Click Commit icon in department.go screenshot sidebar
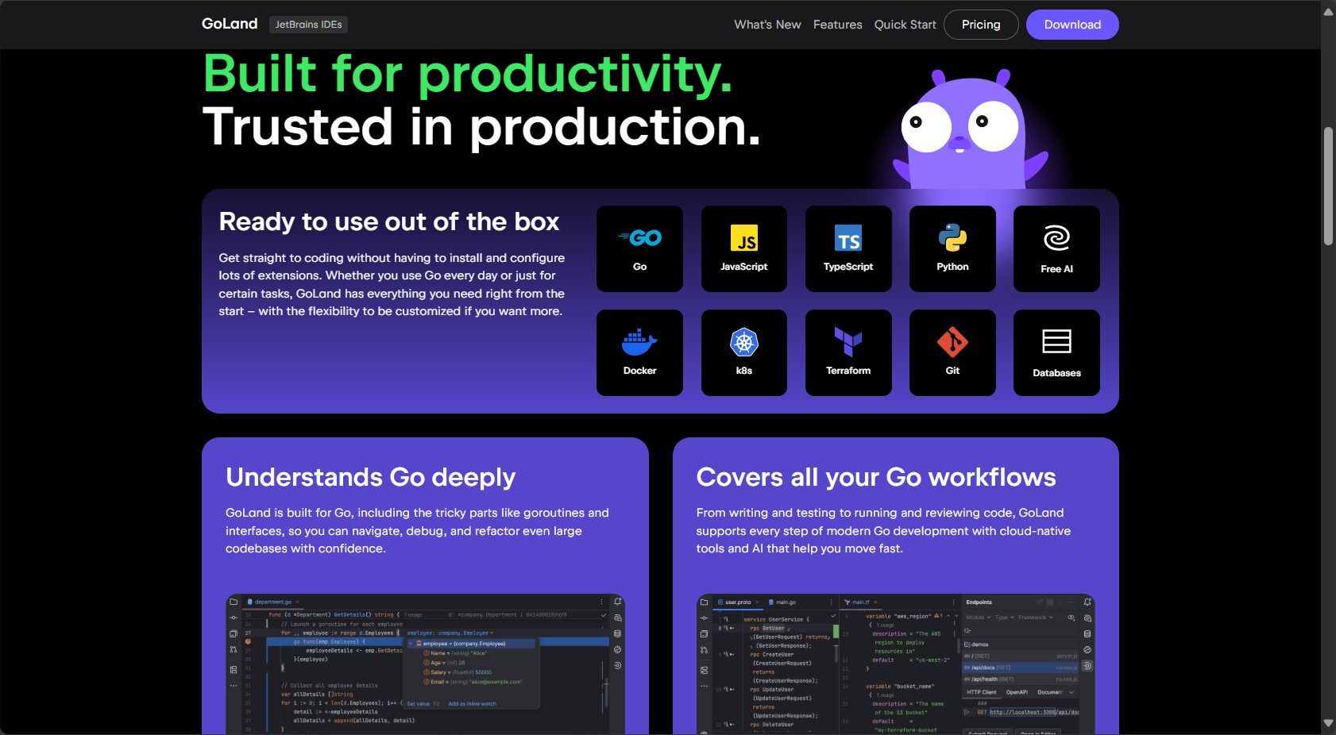Screen dimensions: 1336x735 pyautogui.click(x=234, y=618)
